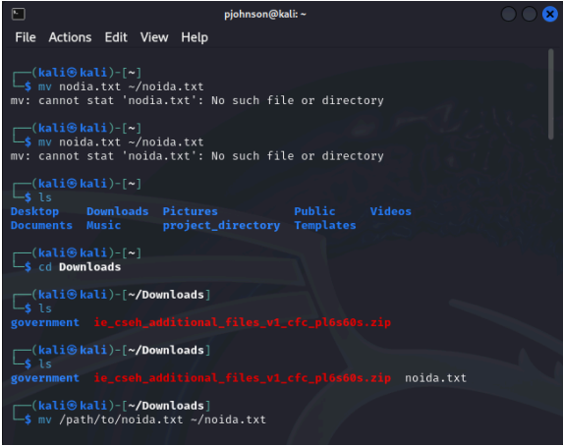Click the Documents directory name
Image resolution: width=563 pixels, height=446 pixels.
(x=41, y=226)
